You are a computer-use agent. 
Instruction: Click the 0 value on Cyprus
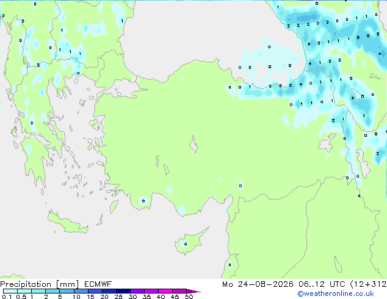click(186, 244)
